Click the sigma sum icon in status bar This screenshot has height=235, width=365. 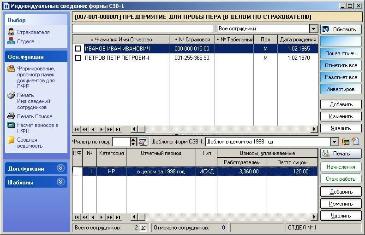(x=144, y=228)
